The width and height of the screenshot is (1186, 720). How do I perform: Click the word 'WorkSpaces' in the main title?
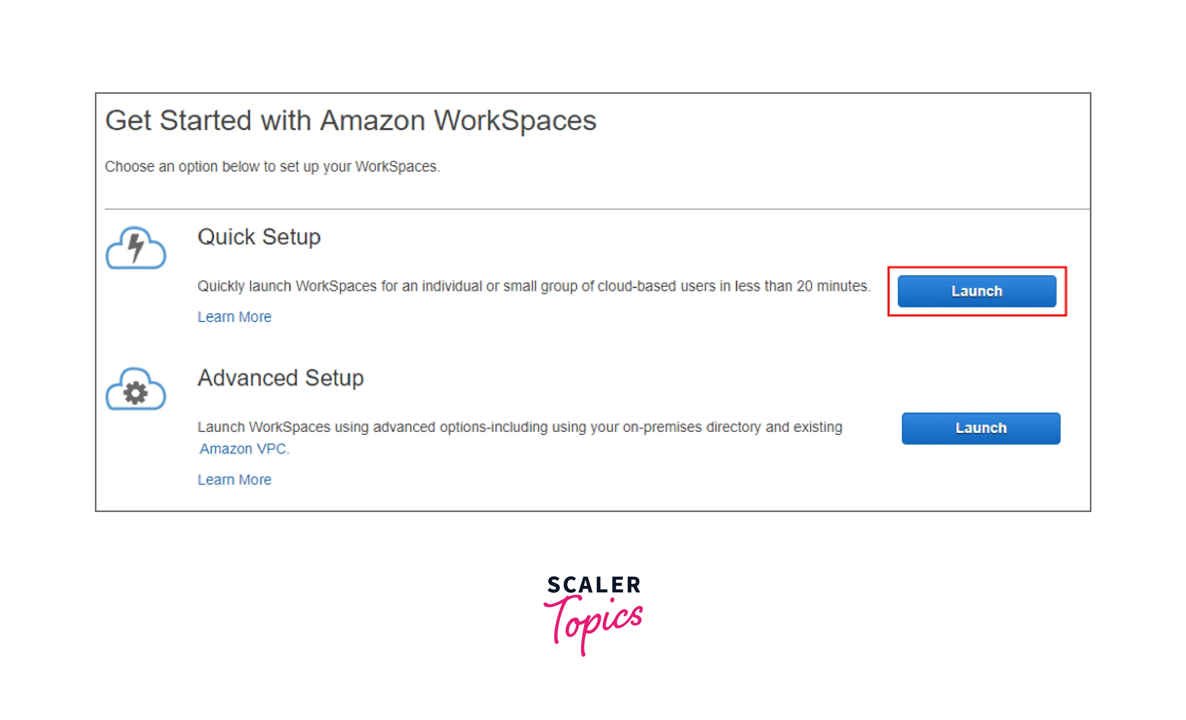tap(515, 120)
